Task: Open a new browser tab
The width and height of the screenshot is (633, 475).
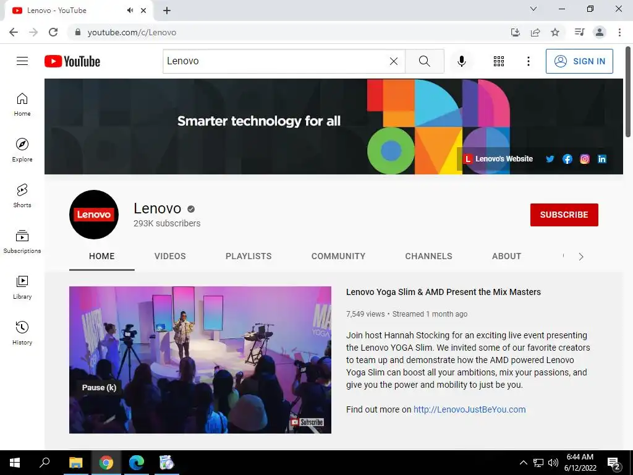Action: coord(167,11)
